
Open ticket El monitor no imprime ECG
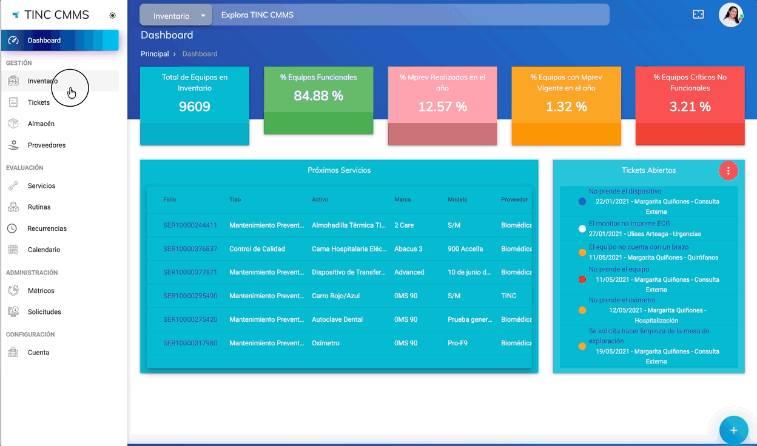click(629, 224)
